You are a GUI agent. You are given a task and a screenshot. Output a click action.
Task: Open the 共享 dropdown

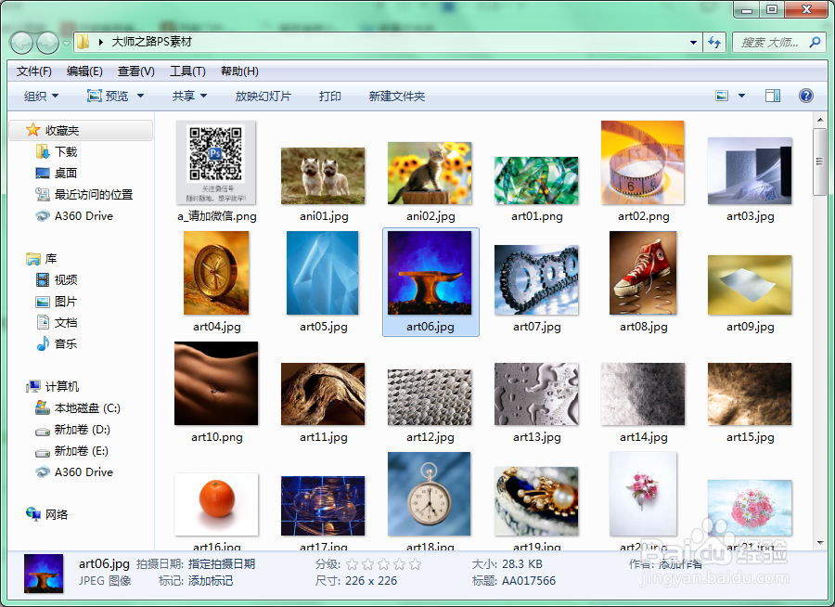click(x=189, y=96)
